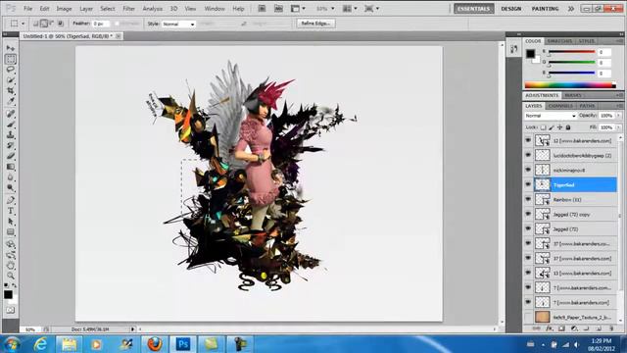Viewport: 627px width, 353px height.
Task: Hide the Rainbow (11) layer
Action: [x=528, y=199]
